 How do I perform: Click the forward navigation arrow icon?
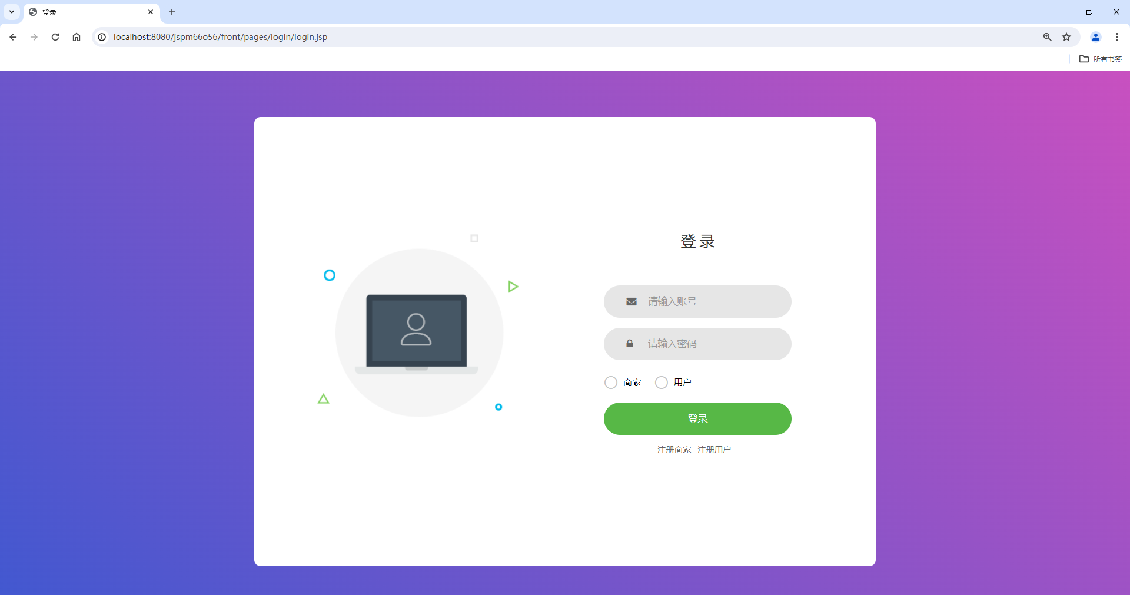tap(34, 36)
